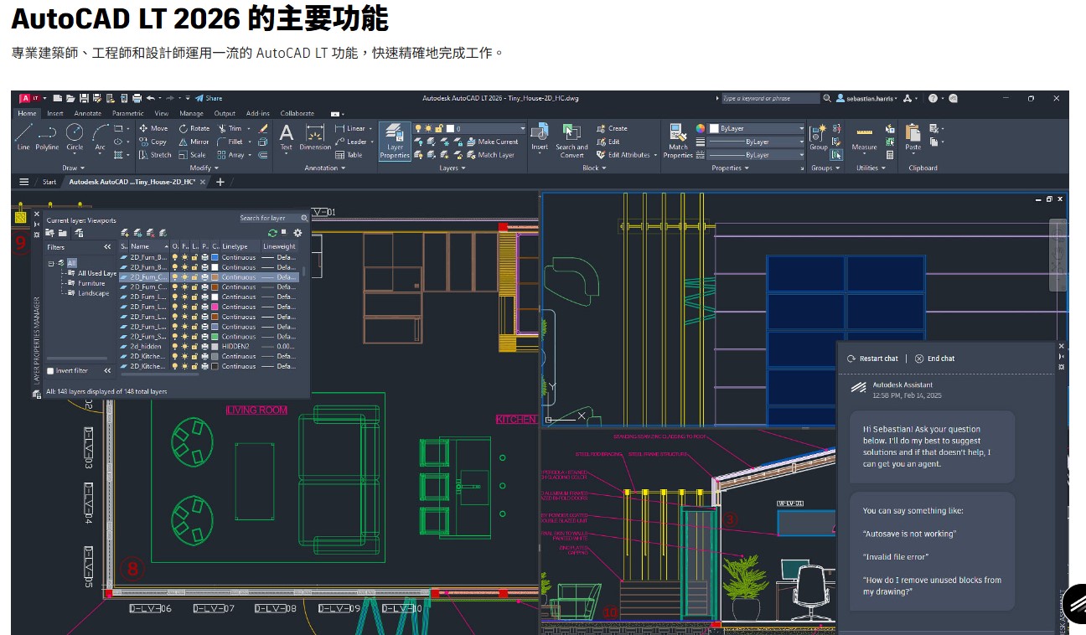Viewport: 1086px width, 635px height.
Task: Expand the Properties panel dropdown
Action: coord(730,168)
